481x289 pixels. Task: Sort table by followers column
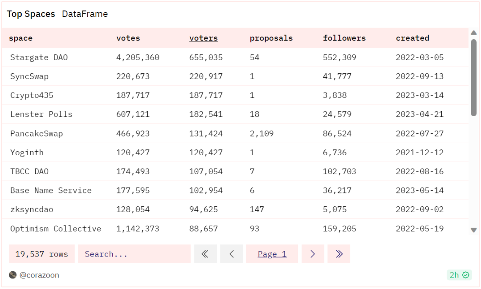click(x=344, y=38)
